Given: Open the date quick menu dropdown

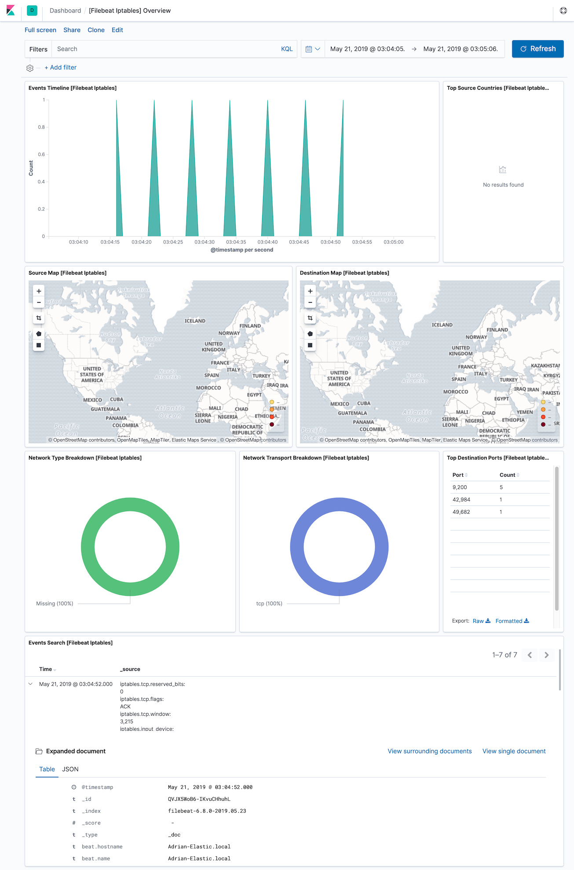Looking at the screenshot, I should (x=313, y=49).
